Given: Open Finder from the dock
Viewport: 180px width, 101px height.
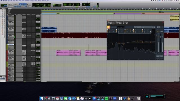Looking at the screenshot, I should coord(41,98).
